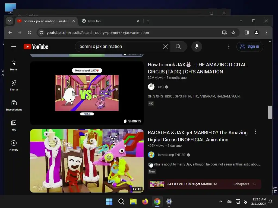Jump to JAX & EVIL POMNI get MARRIED chapter
Viewport: 278px width, 208px height.
point(192,184)
